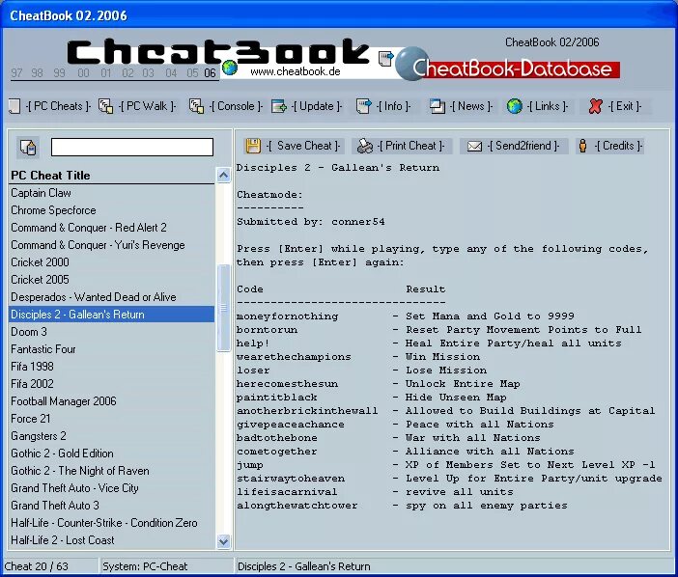Click the cheat title search input field
The image size is (678, 577).
point(132,147)
